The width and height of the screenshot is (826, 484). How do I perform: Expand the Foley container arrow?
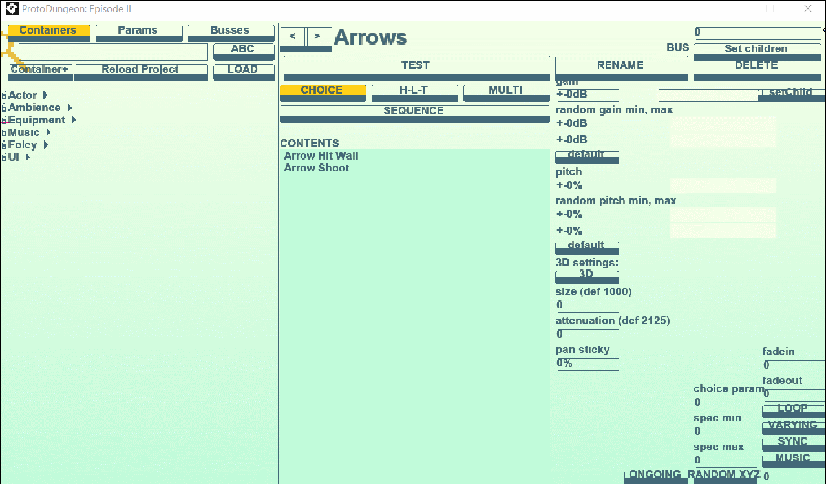tap(46, 145)
